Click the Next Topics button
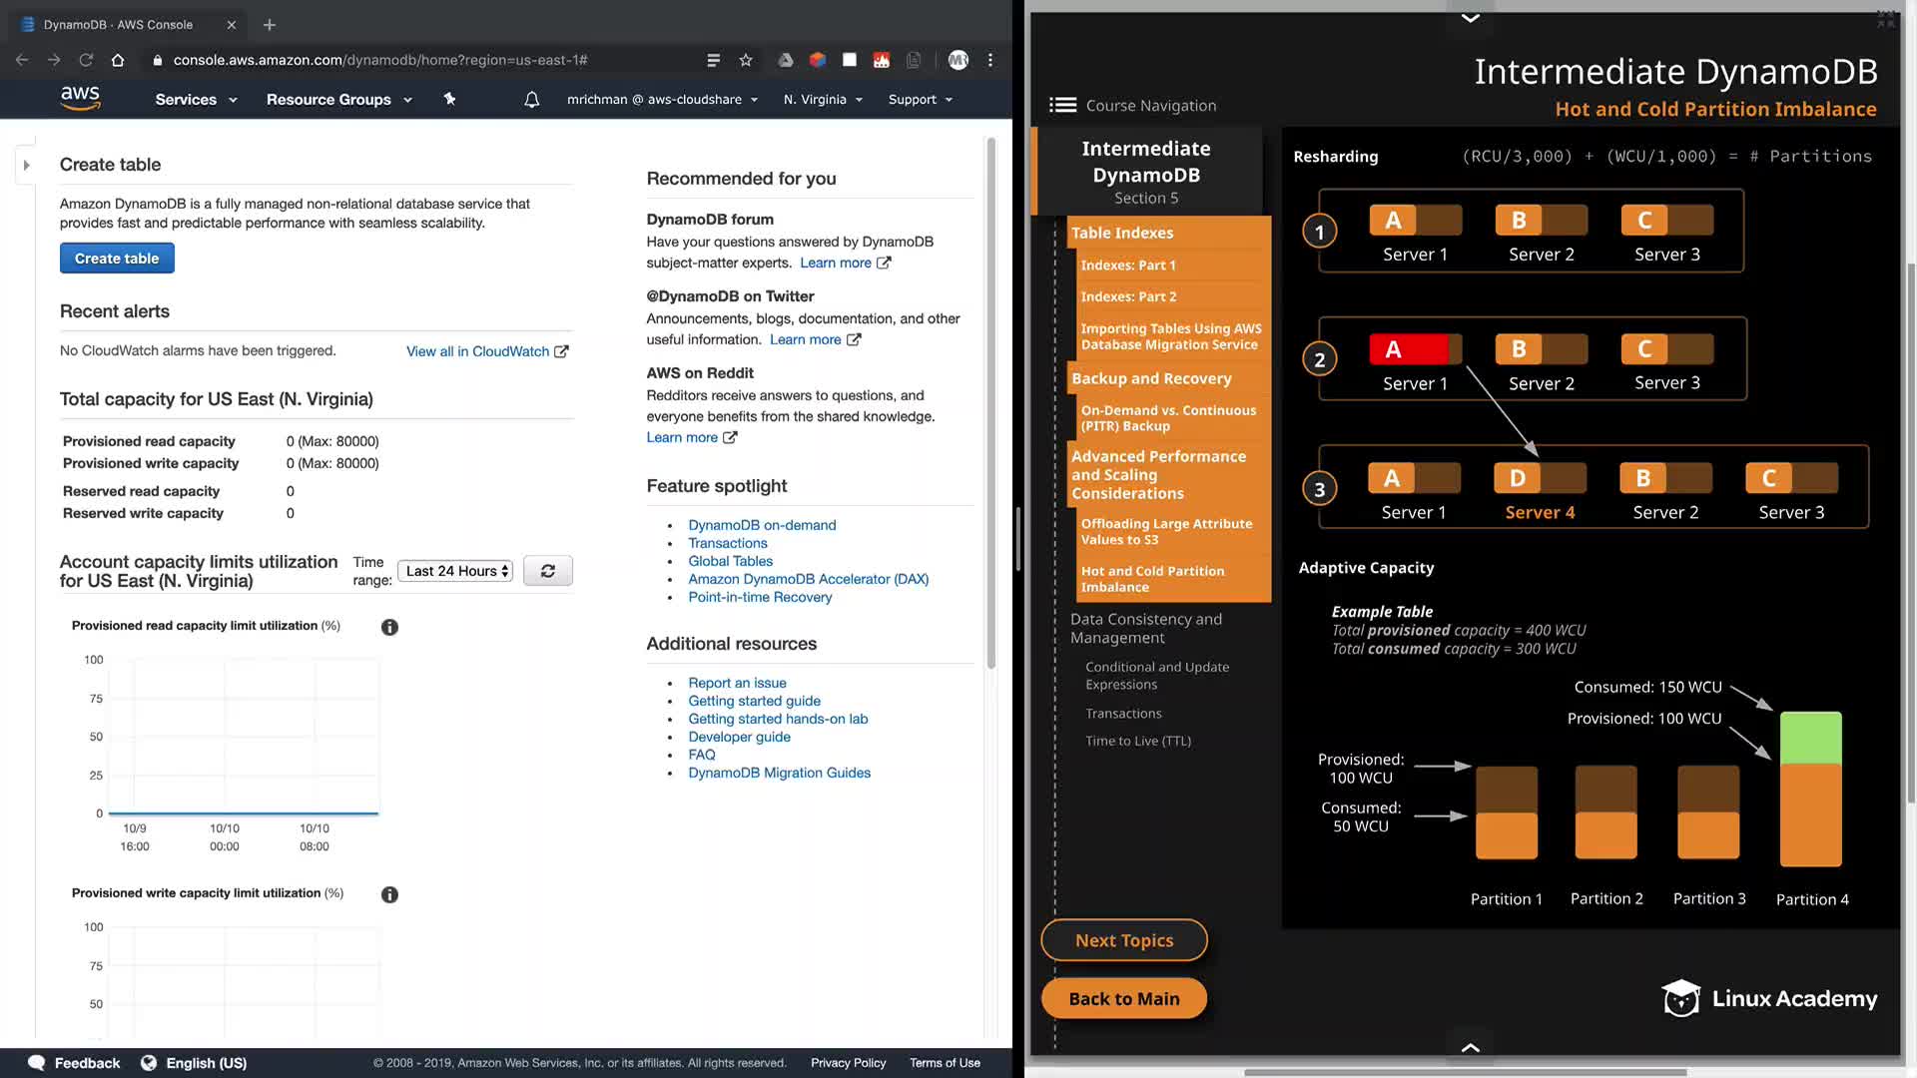Viewport: 1917px width, 1078px height. [1123, 940]
